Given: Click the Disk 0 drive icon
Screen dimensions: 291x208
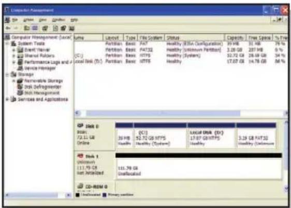Looking at the screenshot, I should click(x=80, y=126).
